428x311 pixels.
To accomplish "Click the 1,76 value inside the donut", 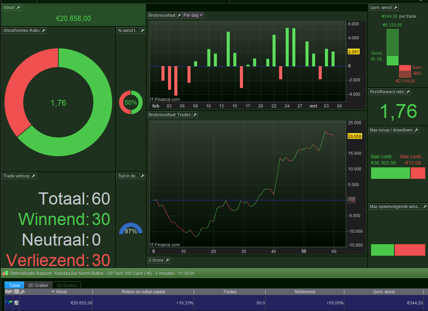I will point(58,103).
